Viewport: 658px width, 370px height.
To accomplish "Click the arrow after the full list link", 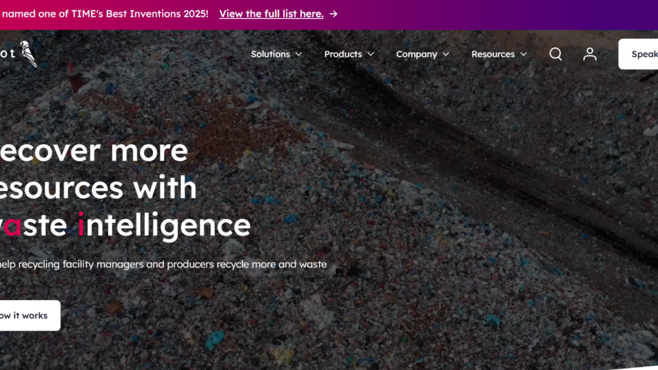I will pyautogui.click(x=334, y=14).
